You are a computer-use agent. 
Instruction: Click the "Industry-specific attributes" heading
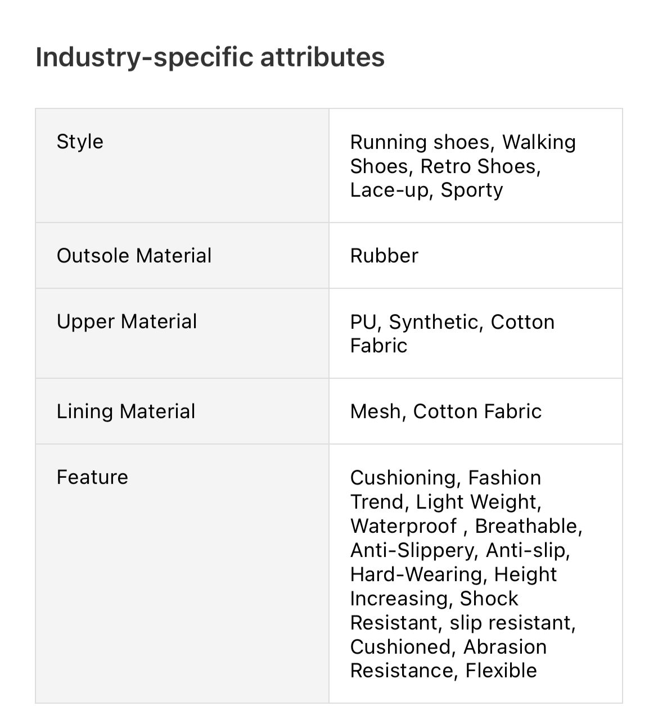click(210, 57)
